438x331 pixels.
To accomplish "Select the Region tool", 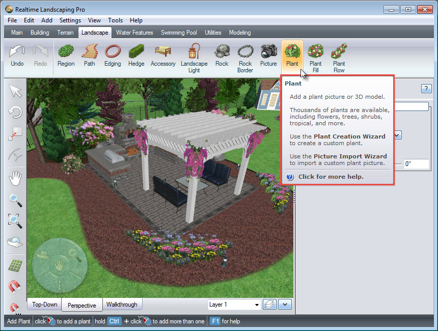I will point(66,56).
